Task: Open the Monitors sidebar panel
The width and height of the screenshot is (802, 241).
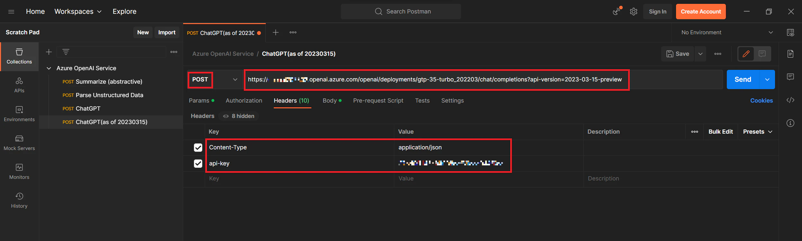Action: pos(19,172)
